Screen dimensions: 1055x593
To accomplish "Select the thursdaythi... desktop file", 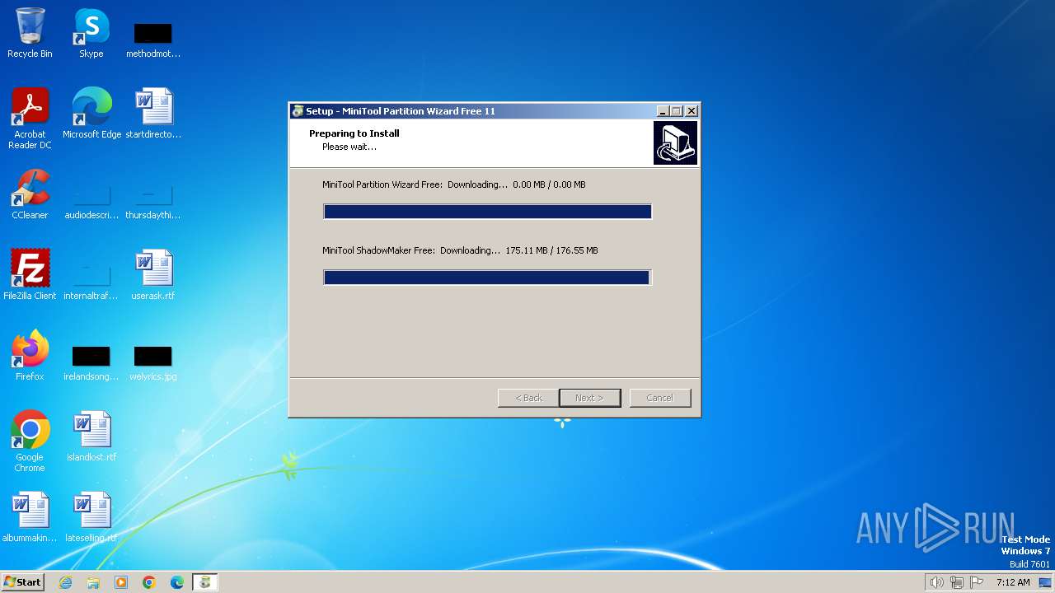I will point(153,203).
